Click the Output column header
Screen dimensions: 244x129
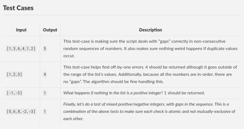tap(50, 30)
